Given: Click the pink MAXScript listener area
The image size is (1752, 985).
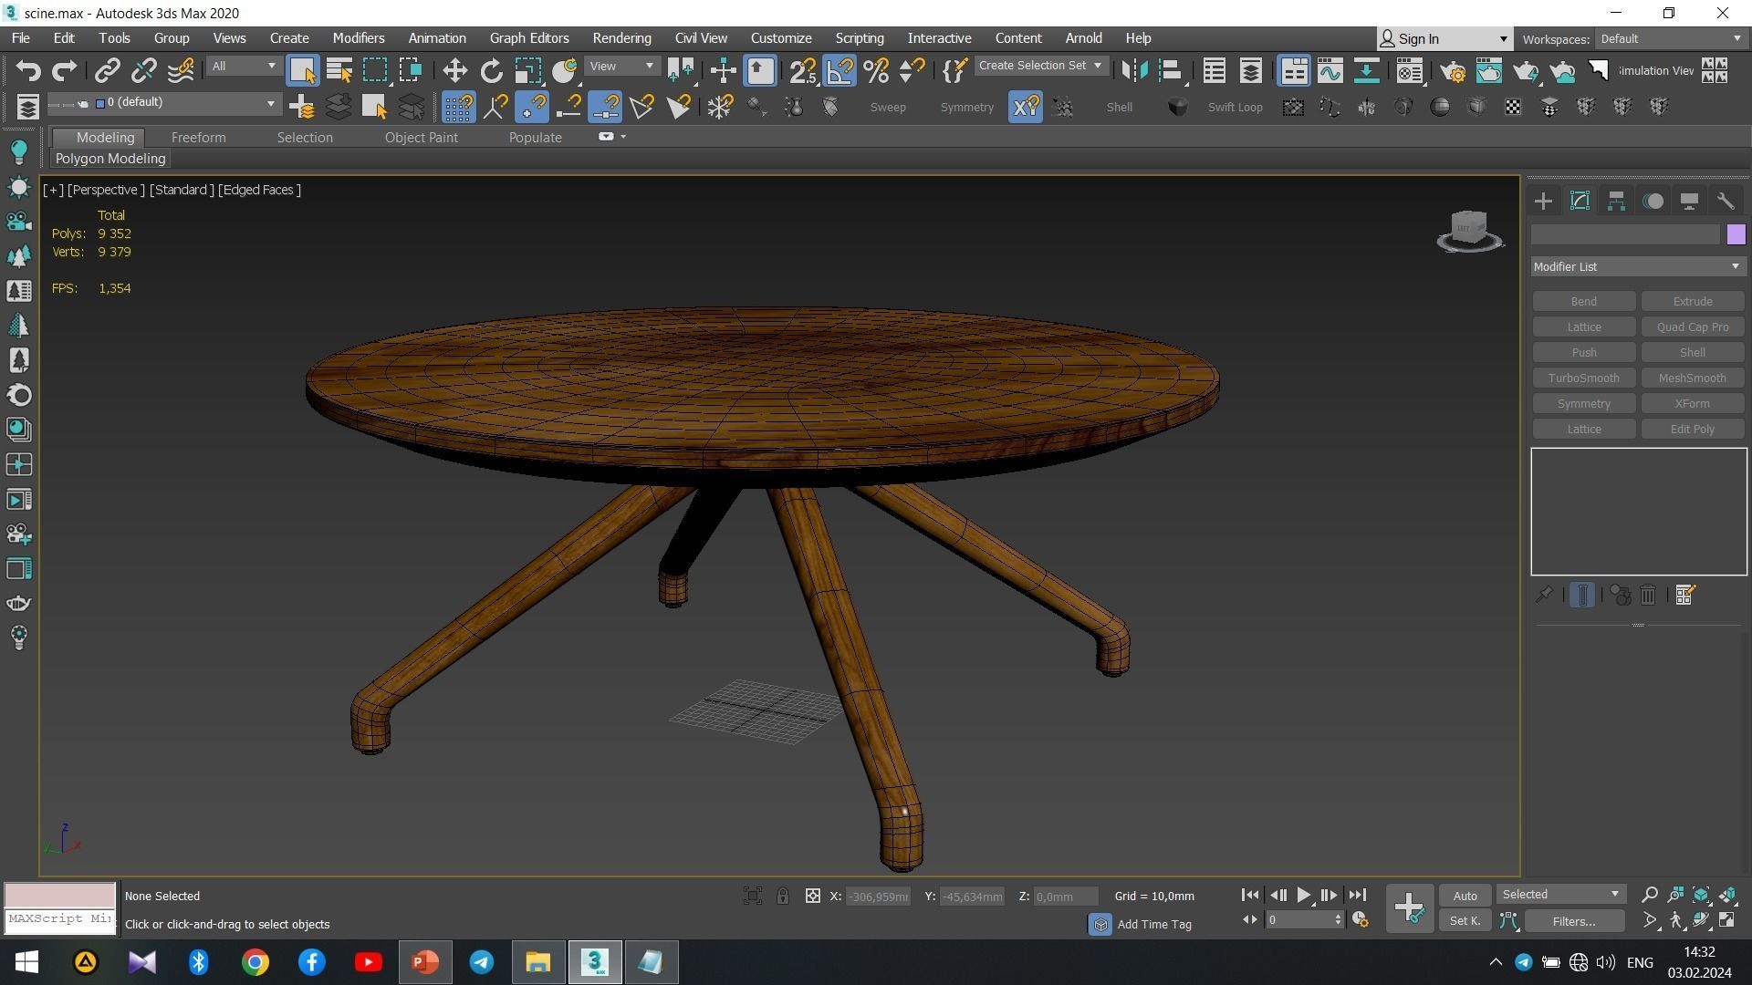Looking at the screenshot, I should pos(60,895).
